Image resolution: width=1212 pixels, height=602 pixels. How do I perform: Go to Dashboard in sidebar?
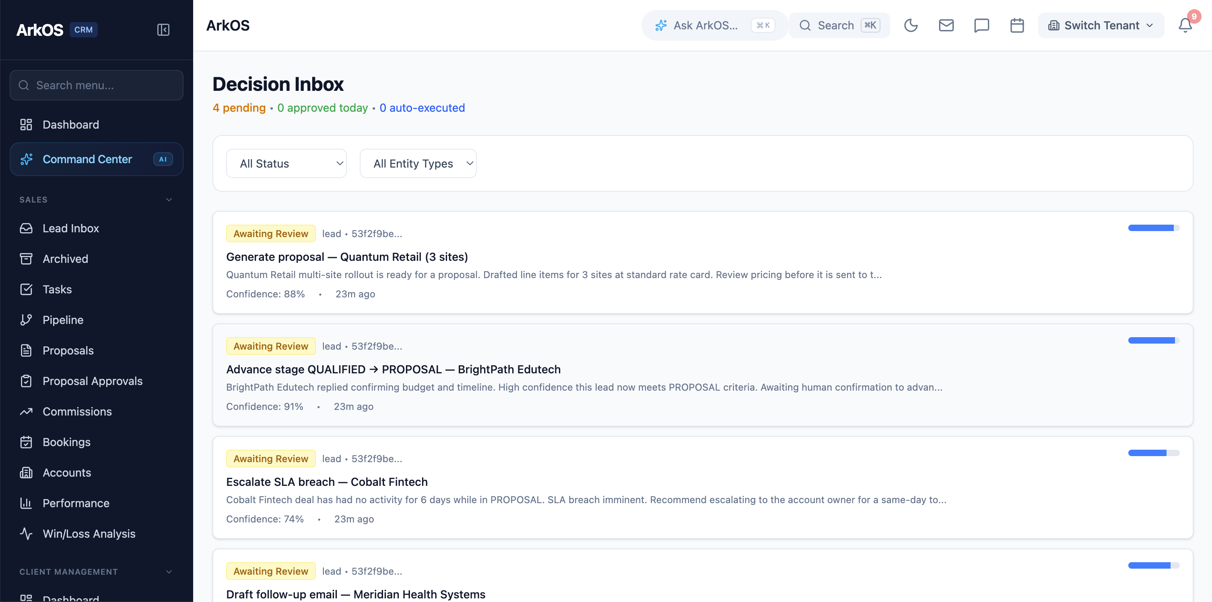pos(96,125)
